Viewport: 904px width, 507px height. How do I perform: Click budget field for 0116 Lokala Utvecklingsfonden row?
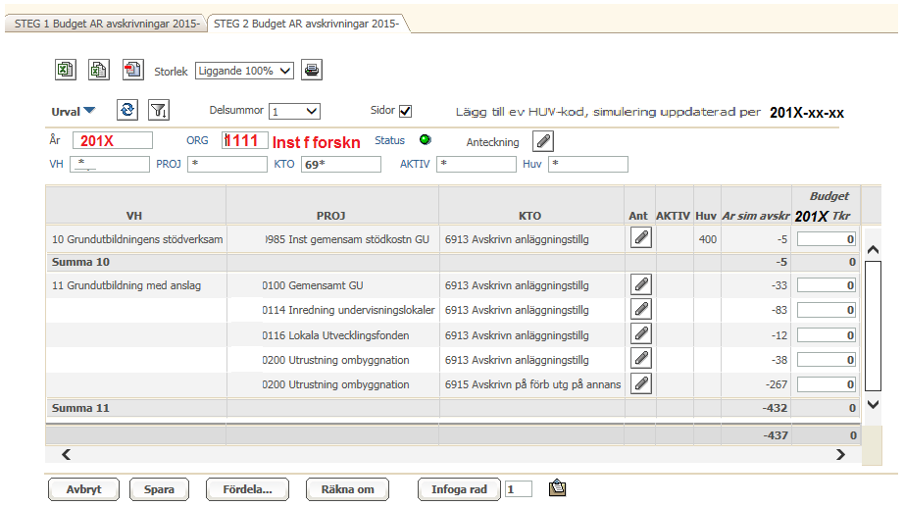(x=827, y=335)
